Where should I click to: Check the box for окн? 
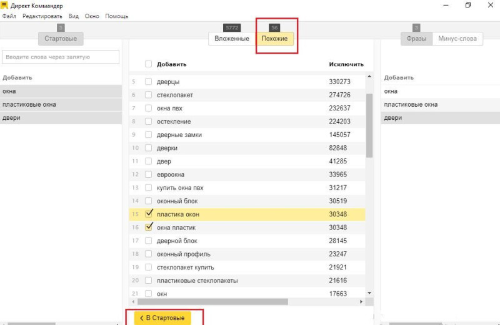pyautogui.click(x=148, y=293)
